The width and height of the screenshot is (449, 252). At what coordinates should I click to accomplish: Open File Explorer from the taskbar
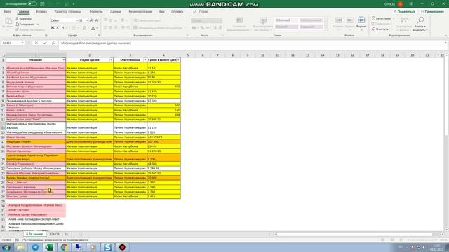tap(20, 247)
